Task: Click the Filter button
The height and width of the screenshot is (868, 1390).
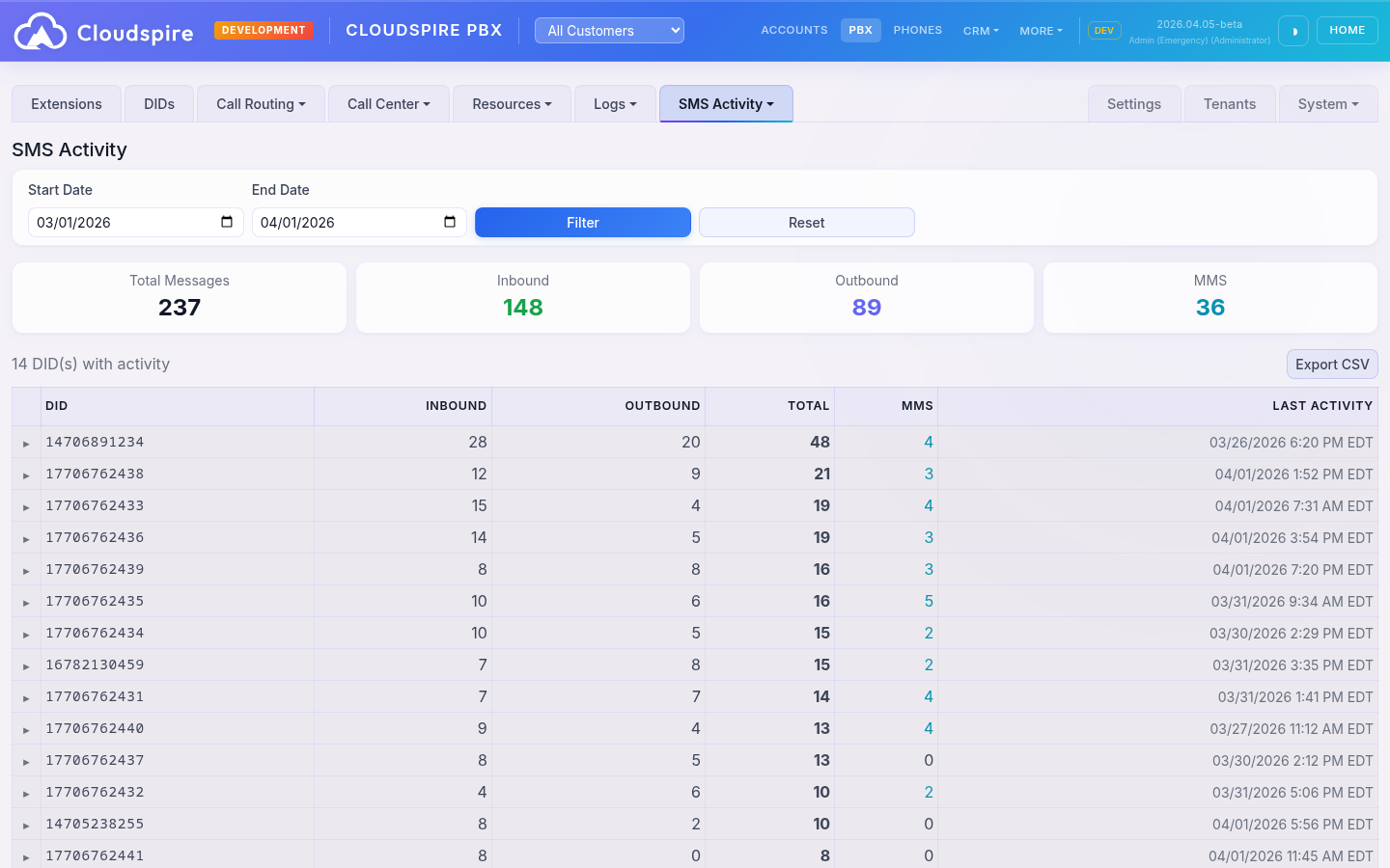Action: pyautogui.click(x=583, y=222)
